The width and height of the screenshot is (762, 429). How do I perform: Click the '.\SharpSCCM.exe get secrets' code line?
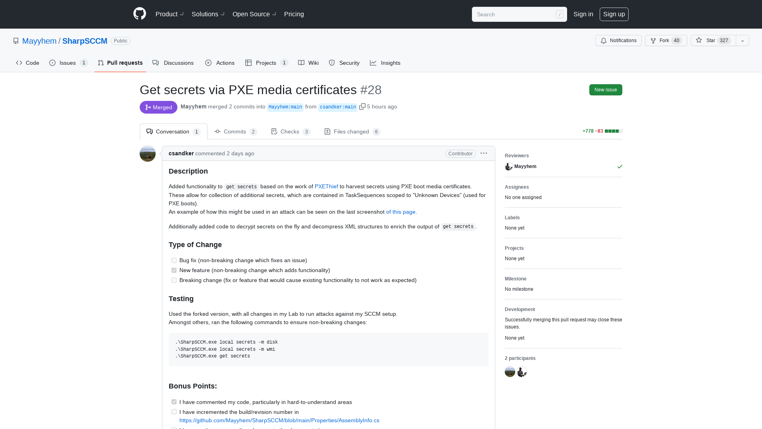point(213,356)
